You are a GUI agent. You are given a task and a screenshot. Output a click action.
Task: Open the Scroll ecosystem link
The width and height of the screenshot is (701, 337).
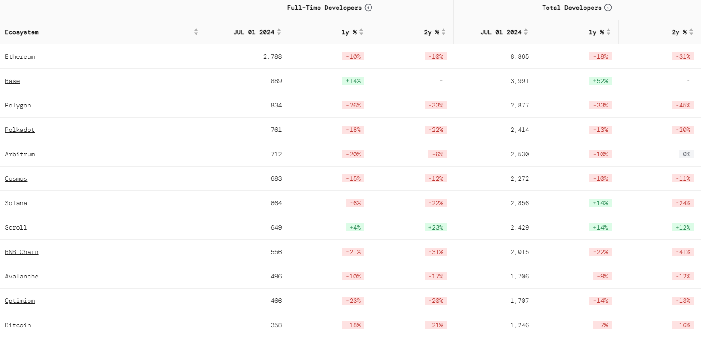(x=16, y=227)
